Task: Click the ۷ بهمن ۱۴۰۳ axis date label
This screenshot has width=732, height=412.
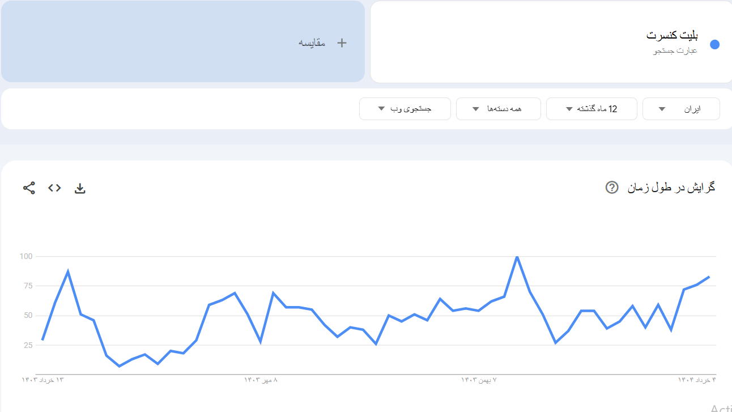Action: [x=479, y=380]
